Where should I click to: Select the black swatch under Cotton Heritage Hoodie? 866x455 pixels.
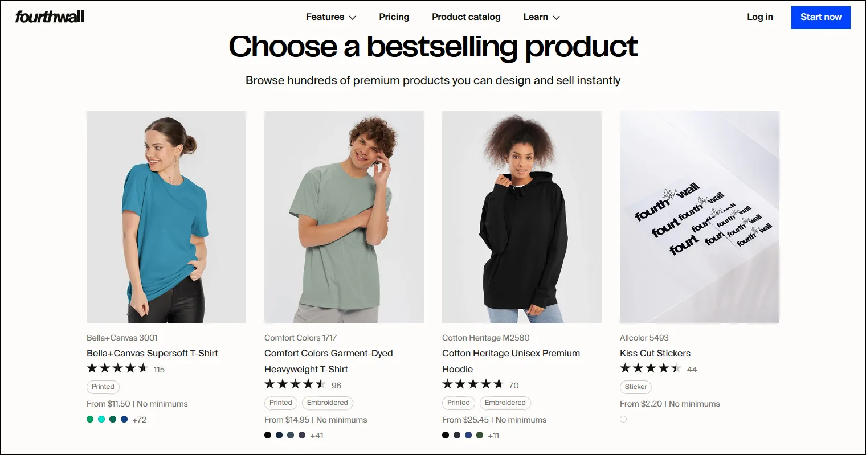coord(446,435)
